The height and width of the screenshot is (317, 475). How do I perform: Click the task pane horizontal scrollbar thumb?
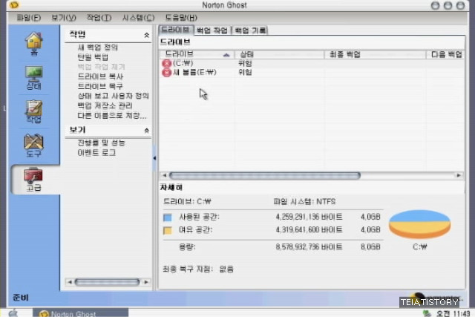[107, 282]
